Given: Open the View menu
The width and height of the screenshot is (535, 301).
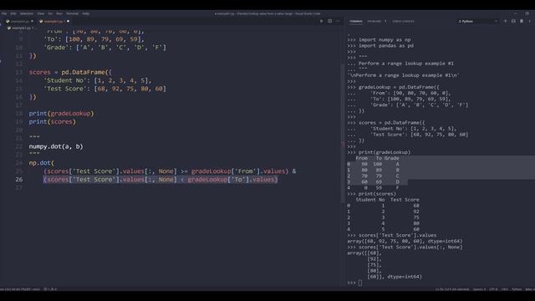Looking at the screenshot, I should pos(41,13).
